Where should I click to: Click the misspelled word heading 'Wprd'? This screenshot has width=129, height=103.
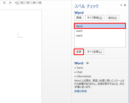[79, 13]
